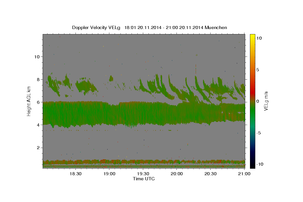
Task: Click the colorbar value label 10
Action: [x=259, y=38]
